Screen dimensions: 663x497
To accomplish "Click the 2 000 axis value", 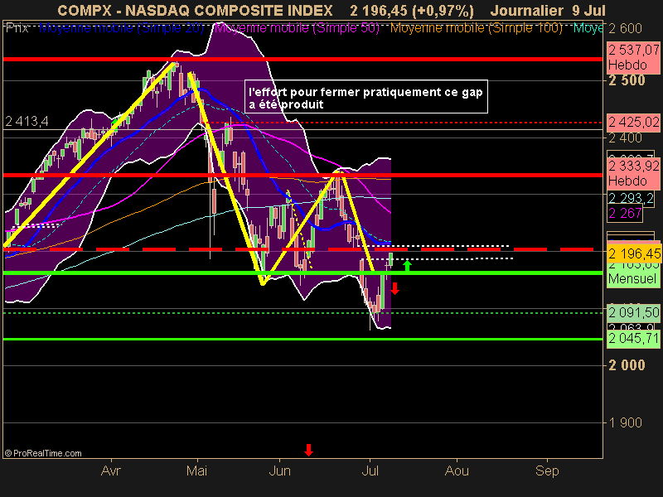I will [x=627, y=365].
